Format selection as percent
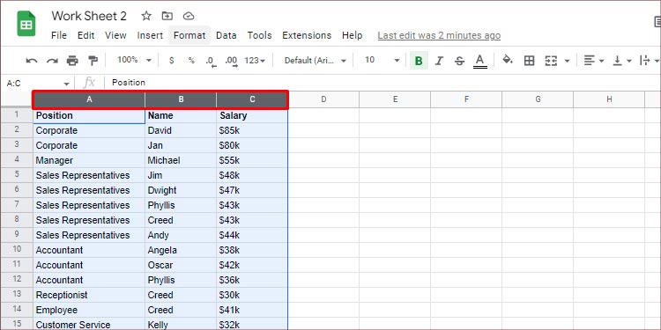The width and height of the screenshot is (661, 330). tap(191, 61)
